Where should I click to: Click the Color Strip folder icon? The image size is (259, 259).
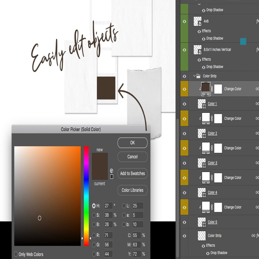pos(199,76)
